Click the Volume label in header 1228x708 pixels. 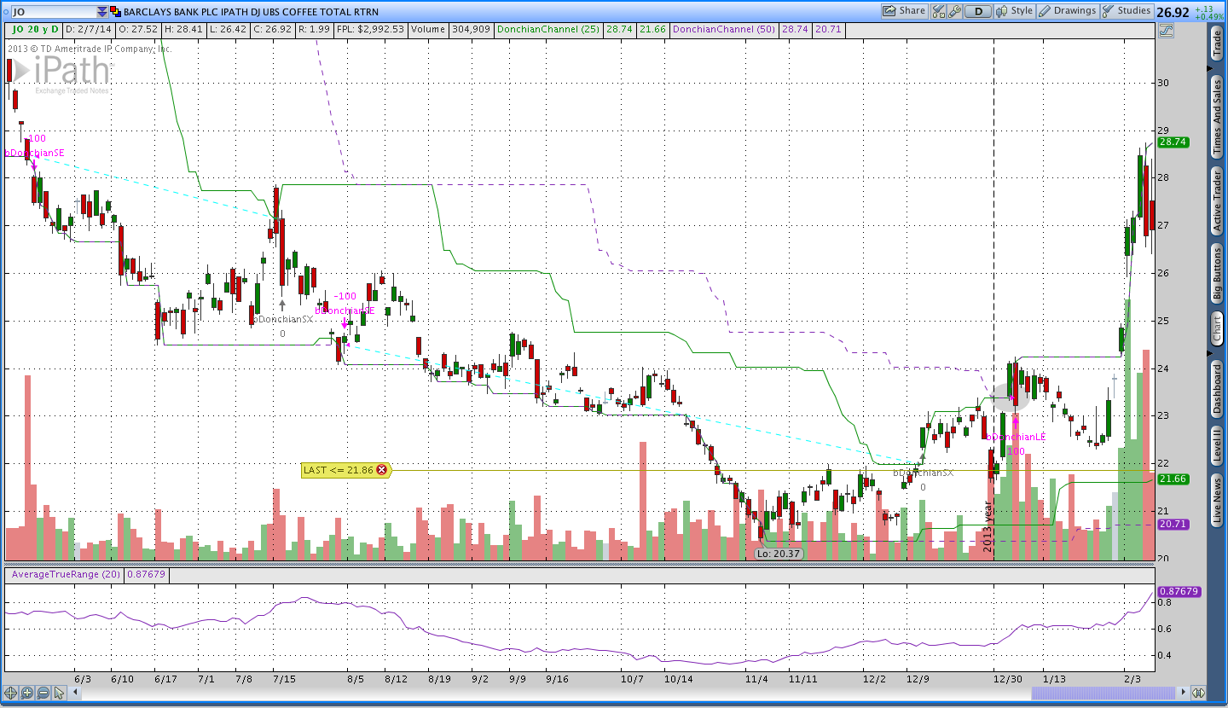point(427,29)
